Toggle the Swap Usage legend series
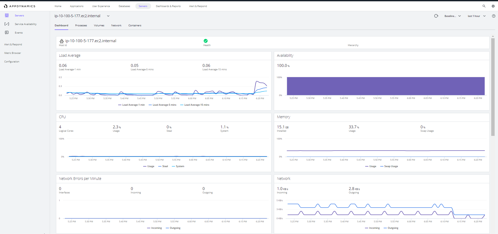This screenshot has width=498, height=234. [x=389, y=166]
